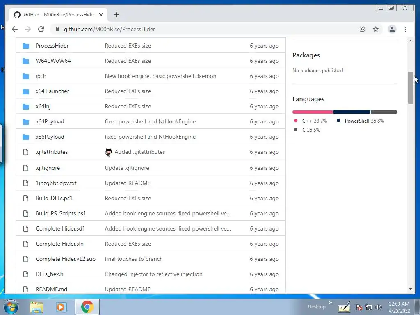Open commit 'final touches to branch'
This screenshot has width=420, height=315.
pos(134,259)
